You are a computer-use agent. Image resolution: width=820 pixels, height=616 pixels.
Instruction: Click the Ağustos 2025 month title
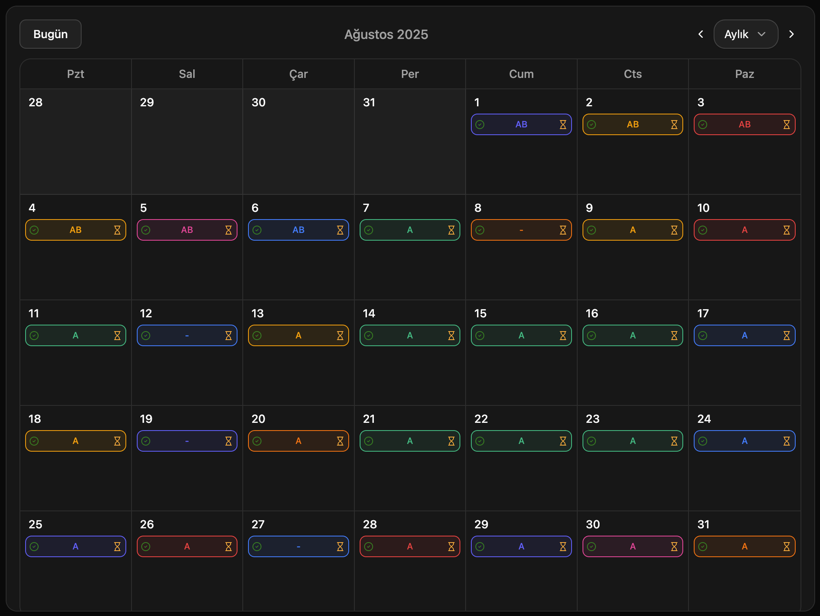click(386, 34)
